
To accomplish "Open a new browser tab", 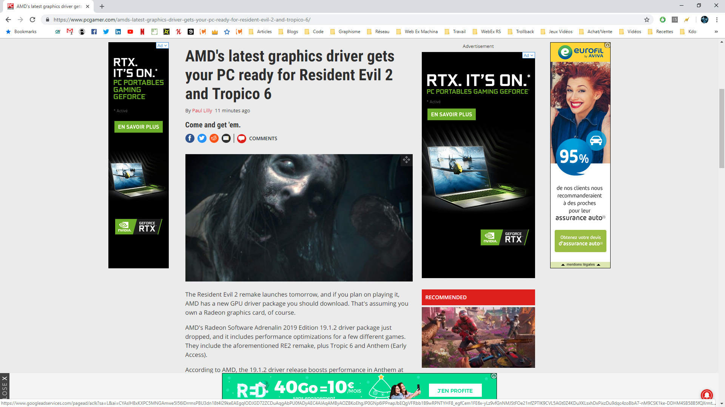I will tap(102, 6).
